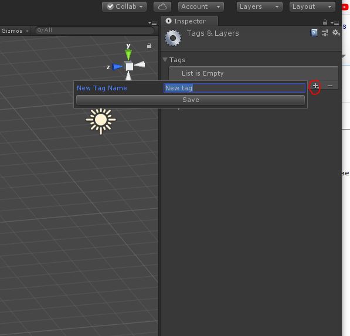Open the preset selector icon
This screenshot has height=336, width=350.
click(x=325, y=33)
